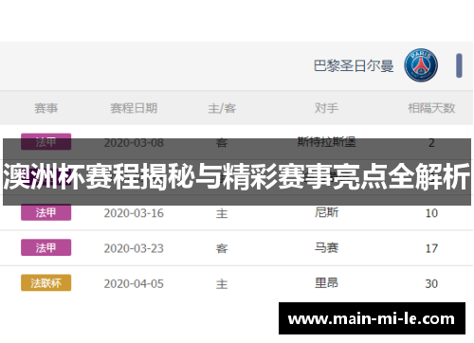The width and height of the screenshot is (474, 343).
Task: Click the Paris Saint-Germain club logo
Action: [x=421, y=65]
